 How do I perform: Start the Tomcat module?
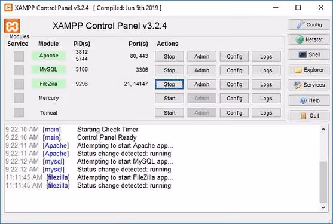(x=169, y=112)
